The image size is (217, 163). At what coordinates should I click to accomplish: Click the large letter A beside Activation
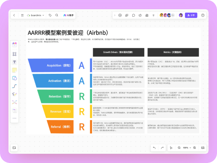(82, 81)
